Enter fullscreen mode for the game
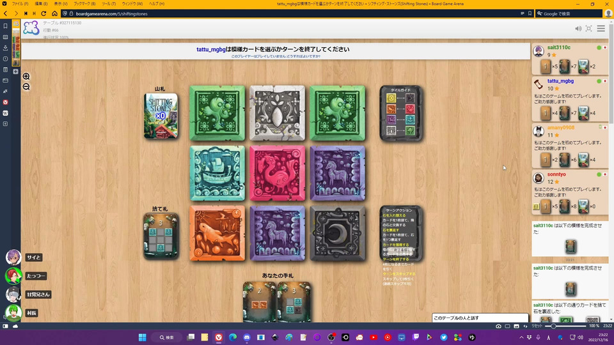Screen dimensions: 614x345 coord(588,29)
